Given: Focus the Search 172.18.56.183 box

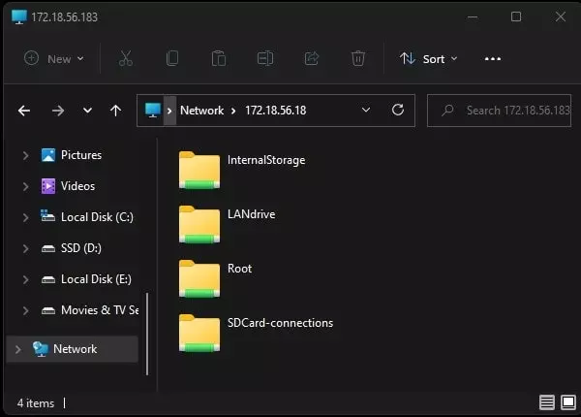Looking at the screenshot, I should click(x=499, y=111).
